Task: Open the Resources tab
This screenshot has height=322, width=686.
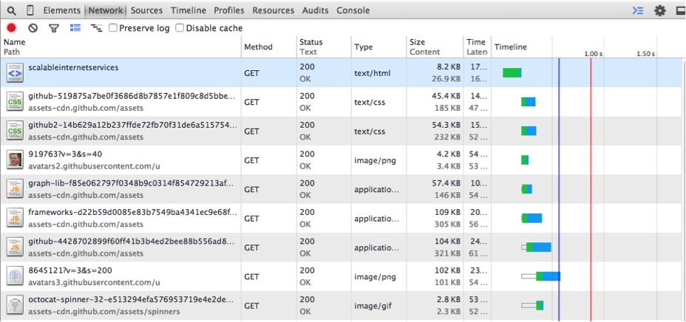Action: (x=274, y=10)
